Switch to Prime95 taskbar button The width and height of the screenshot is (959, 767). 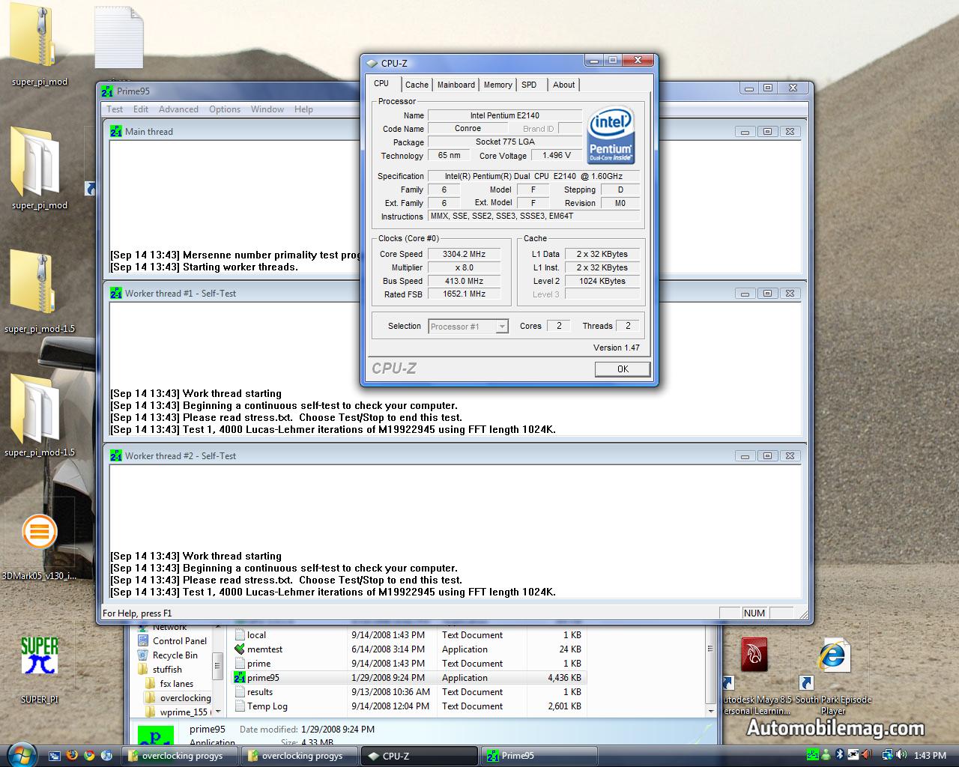(x=539, y=756)
